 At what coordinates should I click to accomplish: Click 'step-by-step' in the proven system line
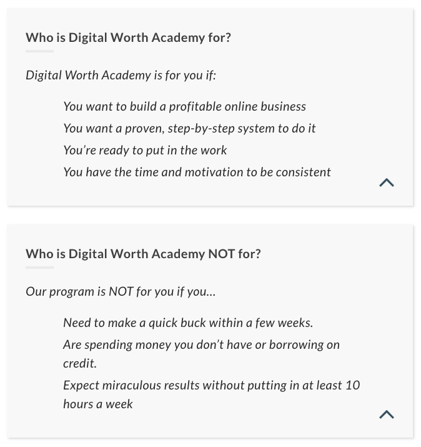click(201, 129)
